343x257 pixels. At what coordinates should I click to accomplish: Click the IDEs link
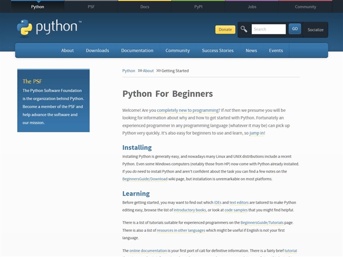[218, 202]
